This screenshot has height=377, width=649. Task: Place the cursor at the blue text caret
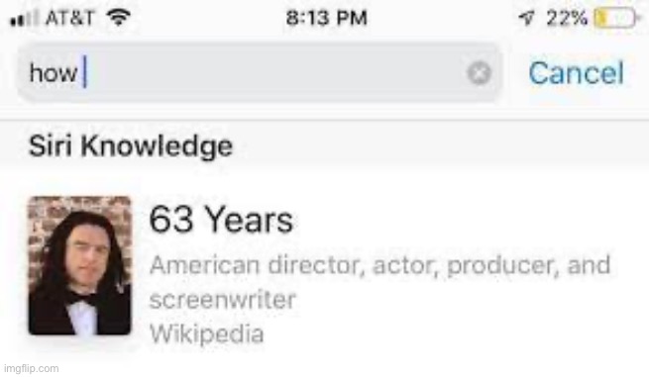click(85, 72)
